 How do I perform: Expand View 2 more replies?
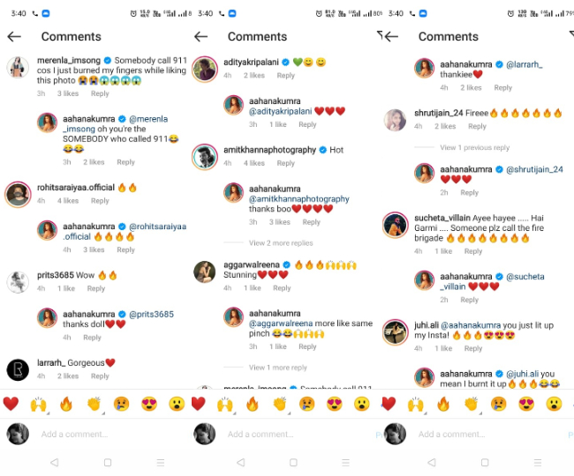point(281,243)
